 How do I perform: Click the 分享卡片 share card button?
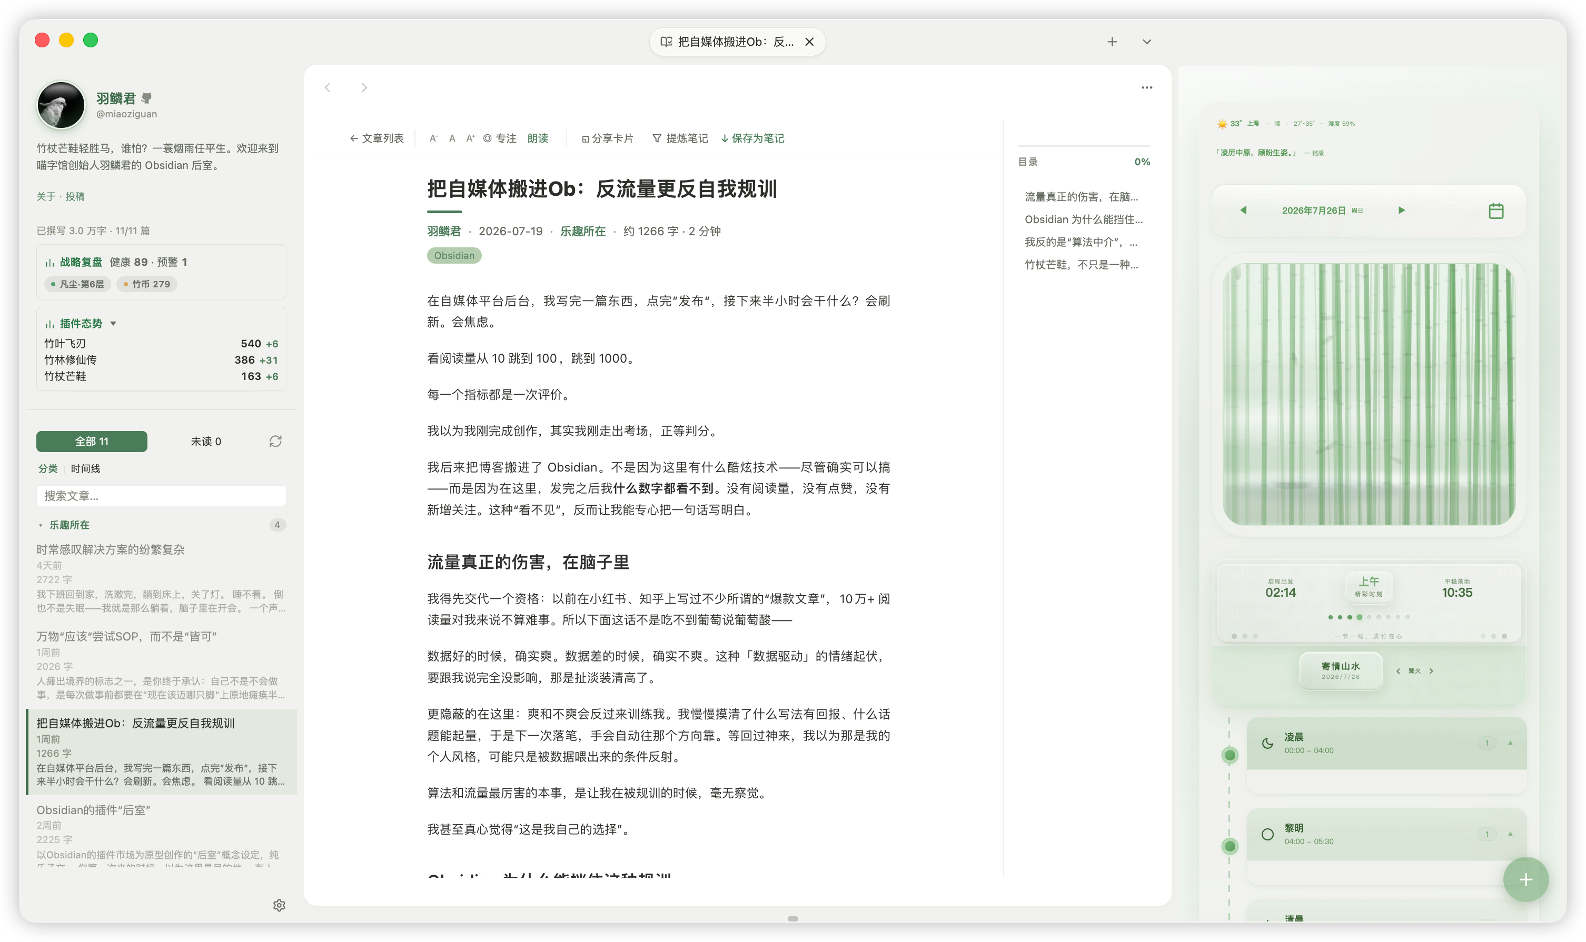tap(607, 138)
